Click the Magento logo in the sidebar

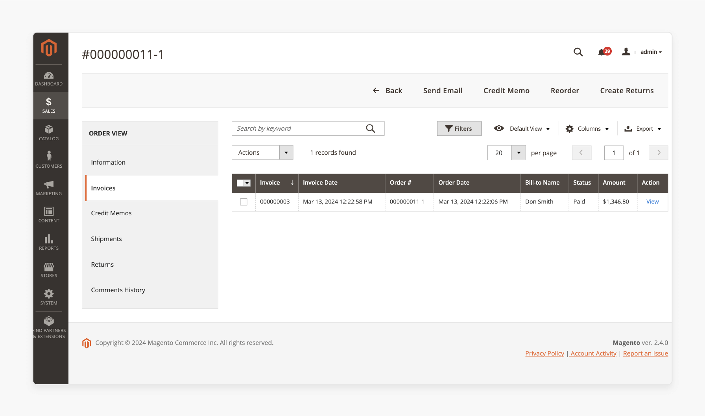(x=49, y=48)
